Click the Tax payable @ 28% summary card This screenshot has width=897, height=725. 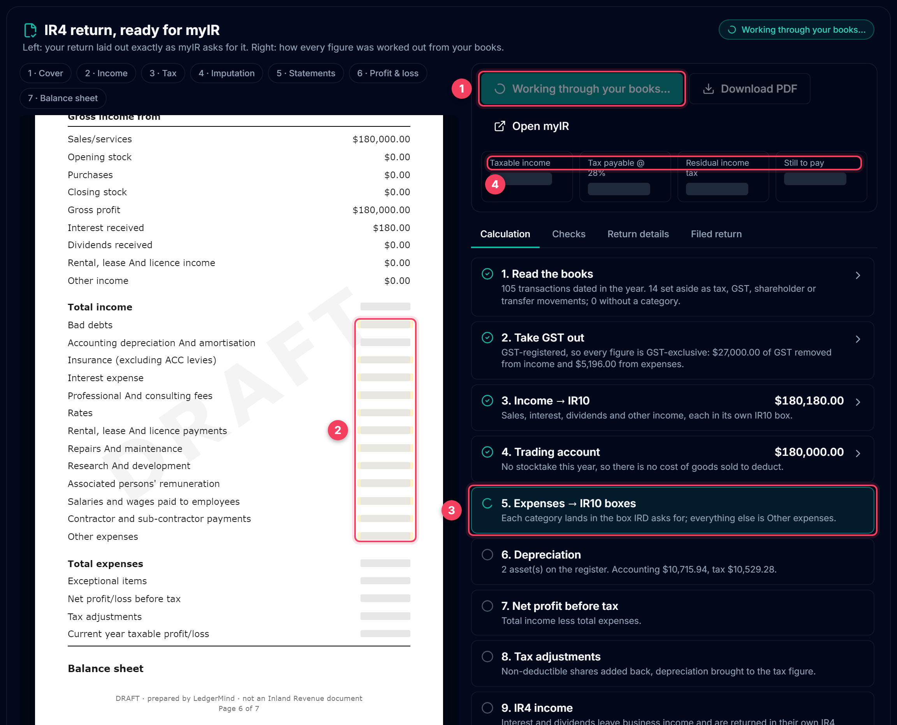(625, 177)
